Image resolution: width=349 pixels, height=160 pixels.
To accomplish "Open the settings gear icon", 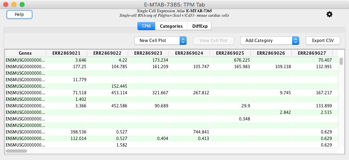I will click(329, 14).
